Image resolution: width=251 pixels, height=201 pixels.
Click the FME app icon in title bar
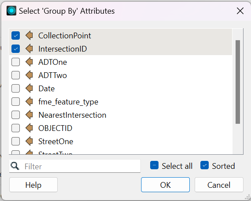[x=11, y=11]
